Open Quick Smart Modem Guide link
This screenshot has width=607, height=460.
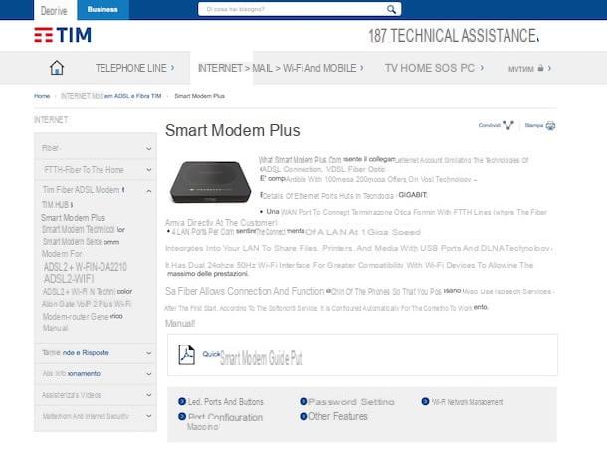tap(252, 357)
